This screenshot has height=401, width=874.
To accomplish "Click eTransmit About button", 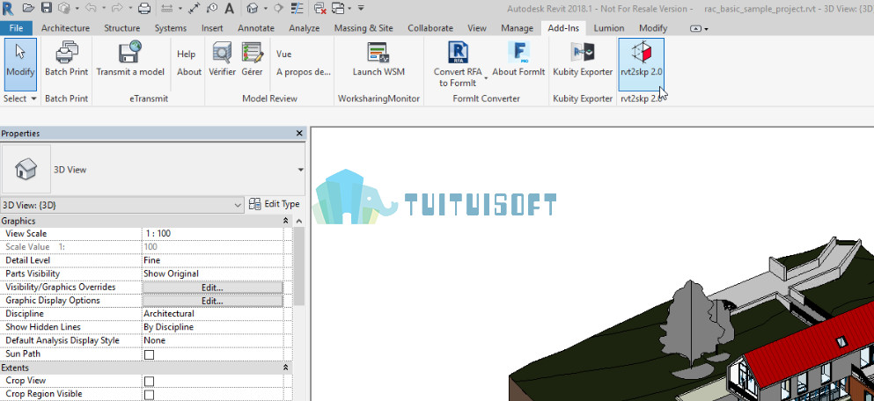I will (189, 72).
